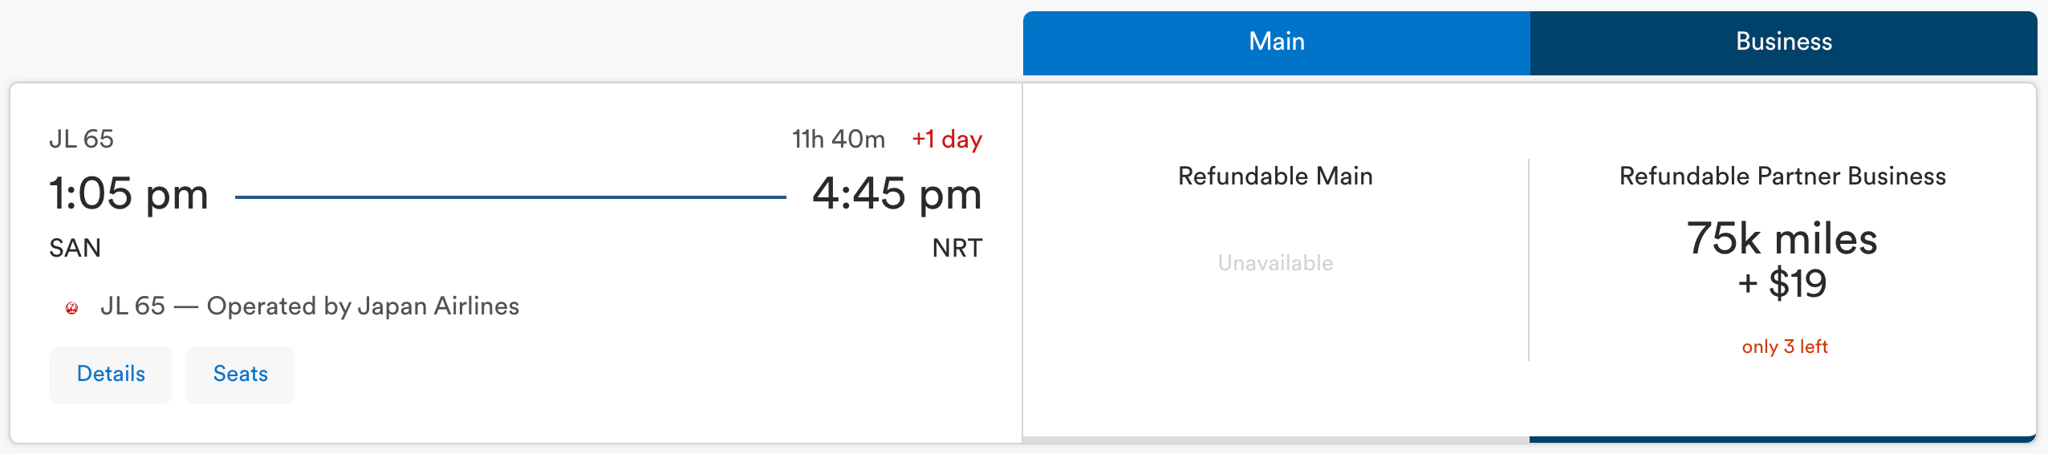This screenshot has height=454, width=2048.
Task: Click the Unavailable Main fare cell
Action: pyautogui.click(x=1275, y=263)
